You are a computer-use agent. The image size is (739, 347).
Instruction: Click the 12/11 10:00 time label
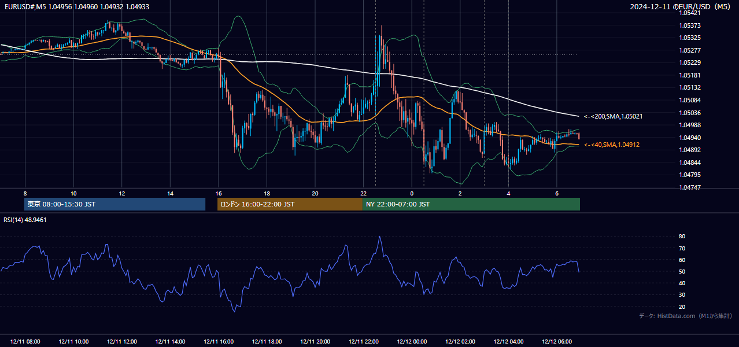pos(73,342)
